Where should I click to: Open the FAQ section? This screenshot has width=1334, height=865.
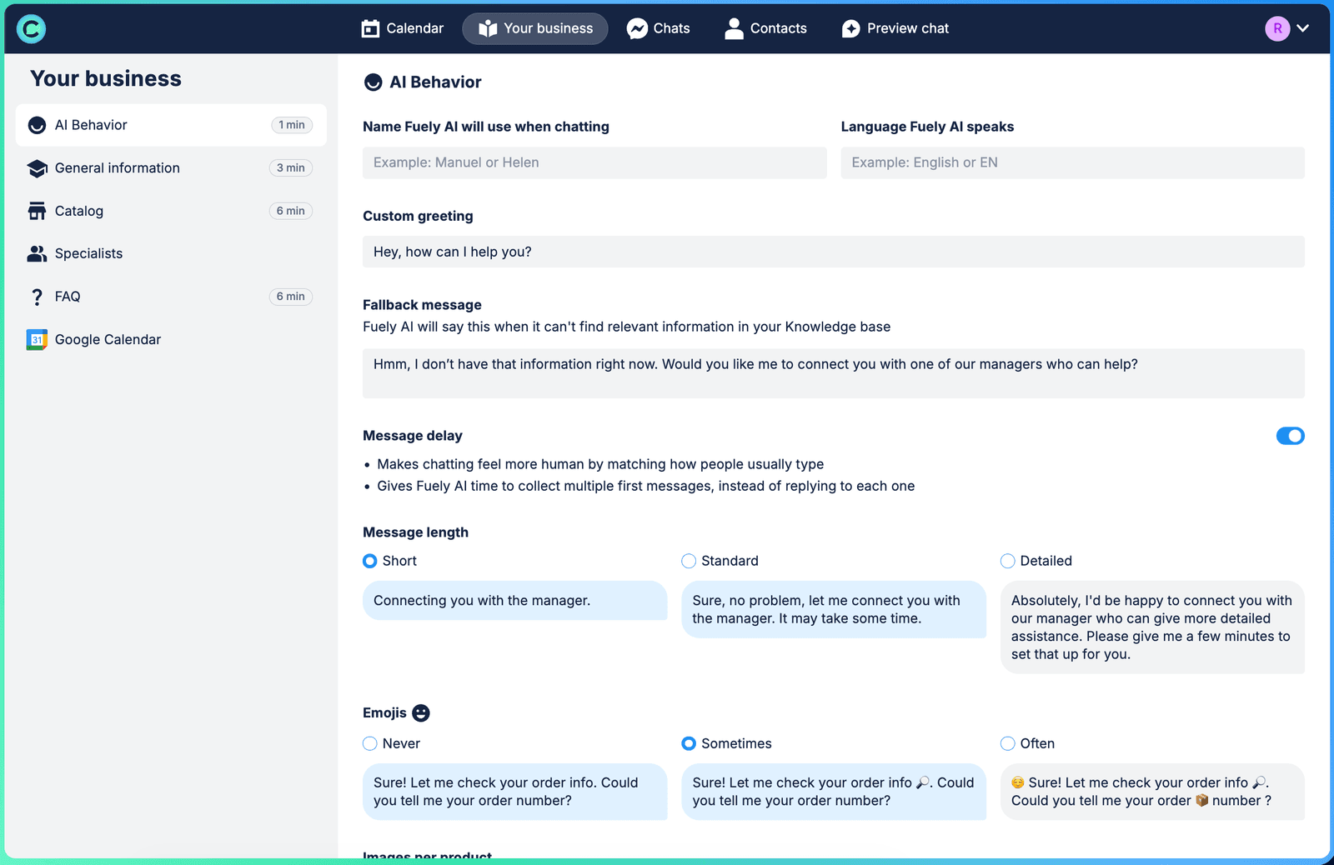171,297
